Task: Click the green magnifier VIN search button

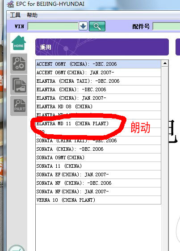Action: tap(97, 26)
